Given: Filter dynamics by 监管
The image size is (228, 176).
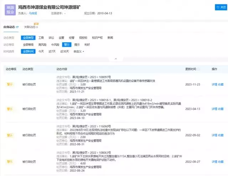Looking at the screenshot, I should point(62,38).
